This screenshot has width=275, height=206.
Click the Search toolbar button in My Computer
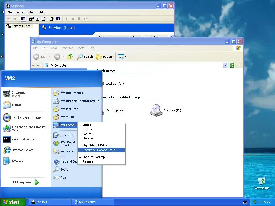tap(85, 57)
